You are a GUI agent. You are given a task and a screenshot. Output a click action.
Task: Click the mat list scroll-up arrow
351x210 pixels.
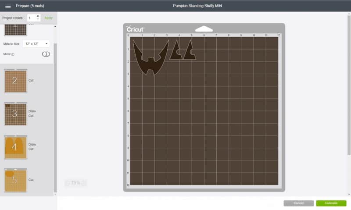[55, 26]
